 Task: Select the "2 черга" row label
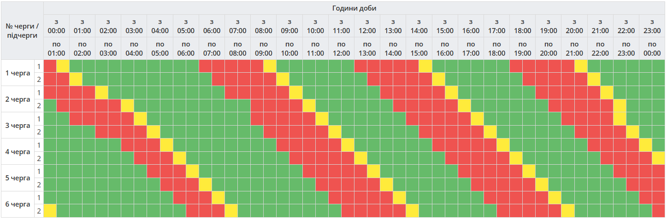(18, 99)
